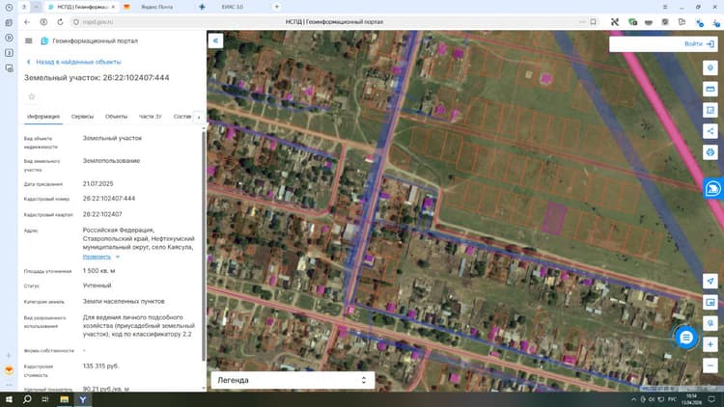
Task: Click the map tool icon above zoom in
Action: tap(710, 323)
